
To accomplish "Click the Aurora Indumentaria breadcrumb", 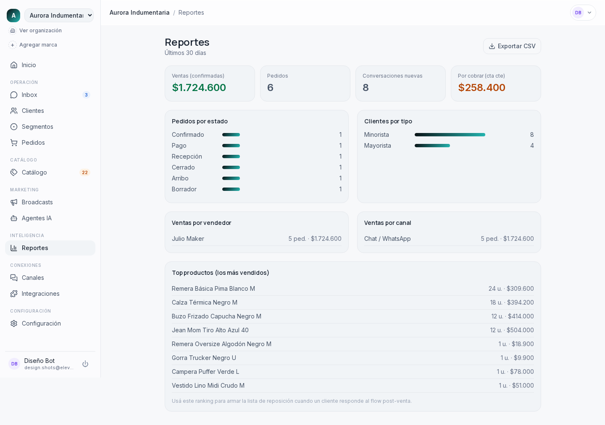I will [x=139, y=13].
